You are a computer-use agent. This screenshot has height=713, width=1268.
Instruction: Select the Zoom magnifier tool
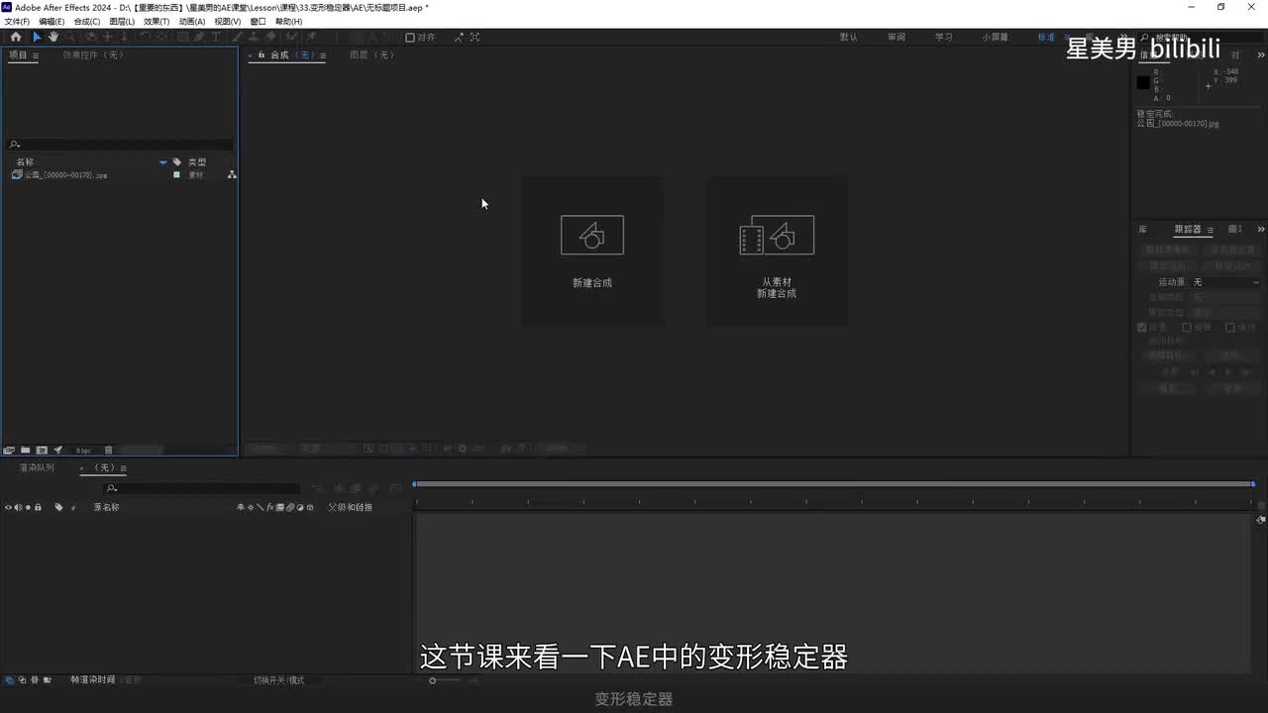pos(69,37)
